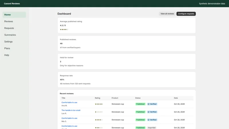The image size is (229, 129).
Task: Click 48 reviews from 120 sent requests
Action: coord(75,84)
